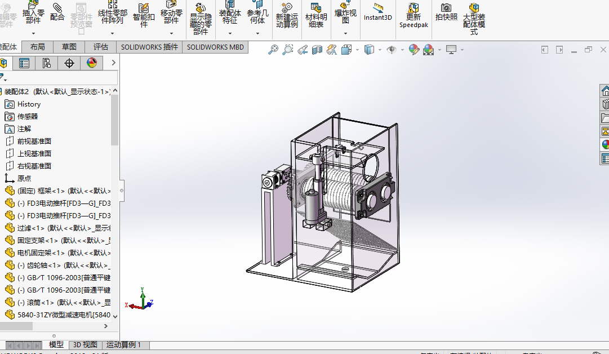Expand manager tabs with right chevron
This screenshot has height=354, width=609.
[x=113, y=63]
